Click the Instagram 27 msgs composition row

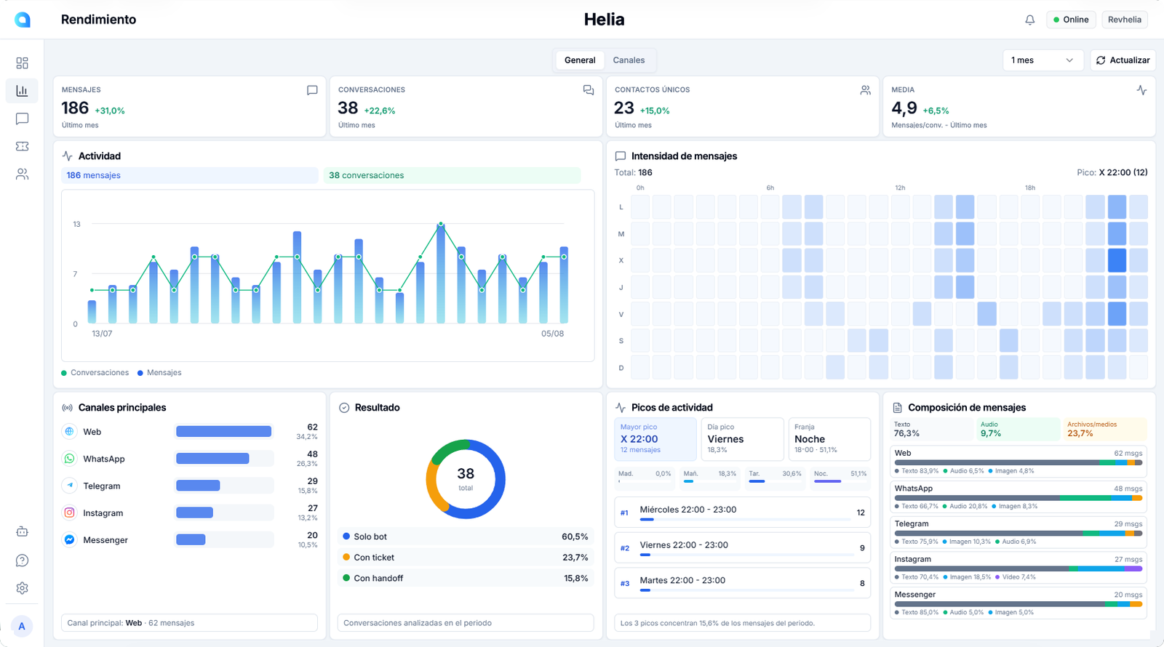[1018, 568]
